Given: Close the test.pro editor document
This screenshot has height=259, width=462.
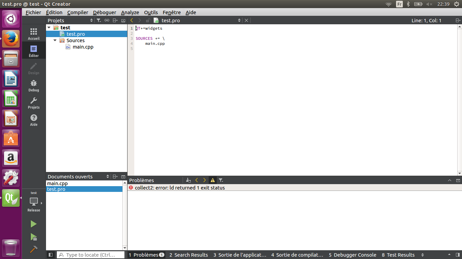Looking at the screenshot, I should point(246,21).
